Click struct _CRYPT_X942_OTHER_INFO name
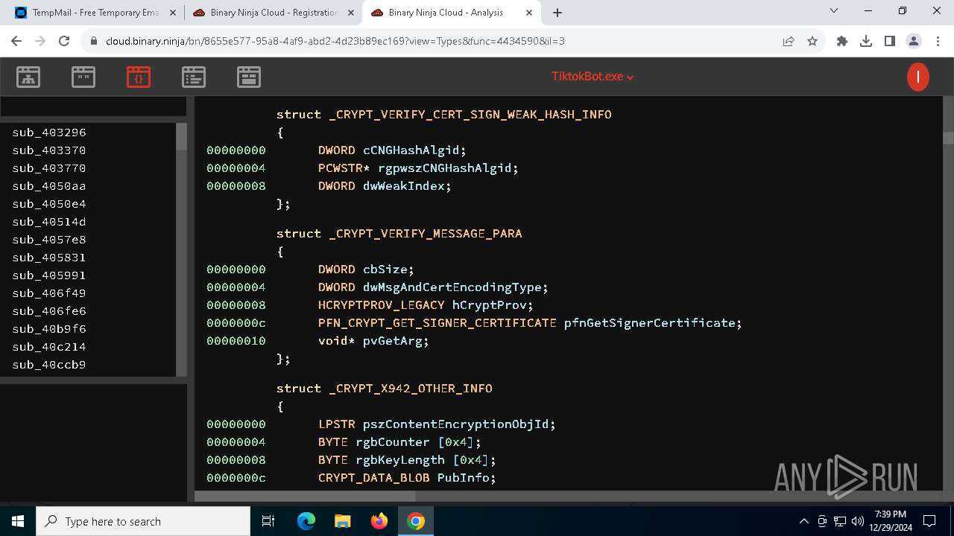The image size is (954, 536). tap(411, 389)
